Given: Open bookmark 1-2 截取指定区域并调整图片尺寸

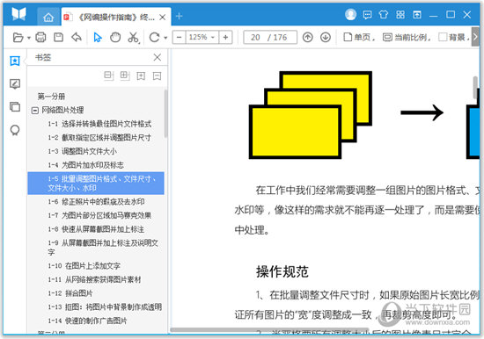Looking at the screenshot, I should [x=99, y=138].
